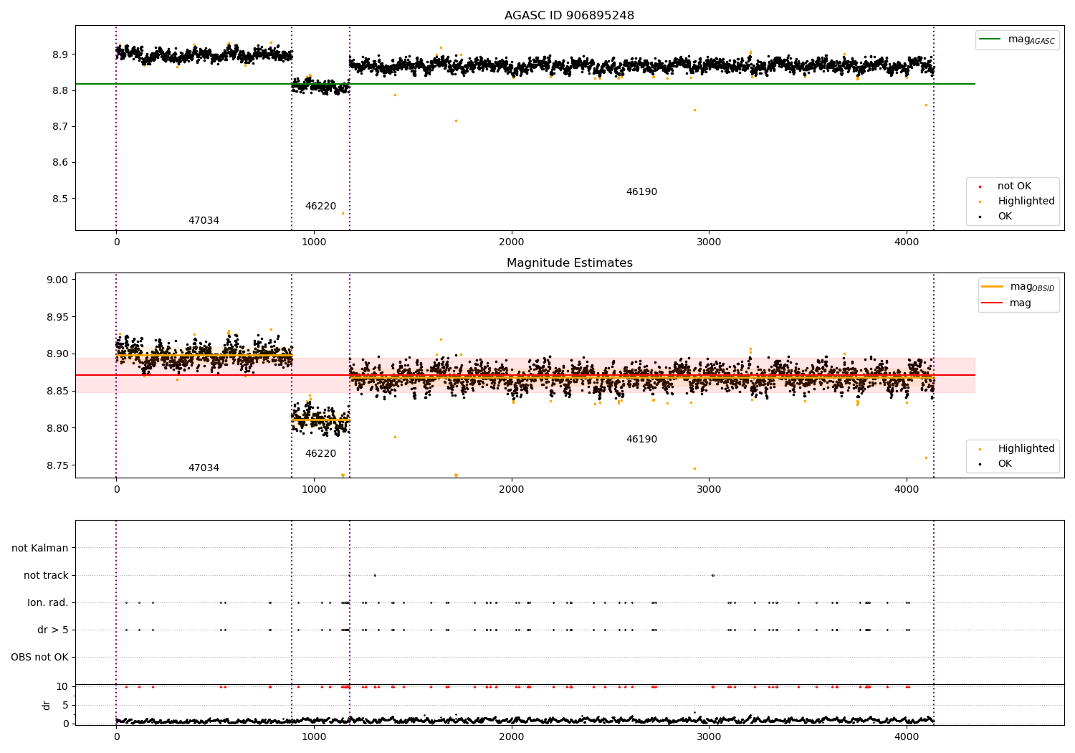This screenshot has width=1075, height=753.
Task: Click the rotated 'dr' axis label
Action: click(47, 705)
